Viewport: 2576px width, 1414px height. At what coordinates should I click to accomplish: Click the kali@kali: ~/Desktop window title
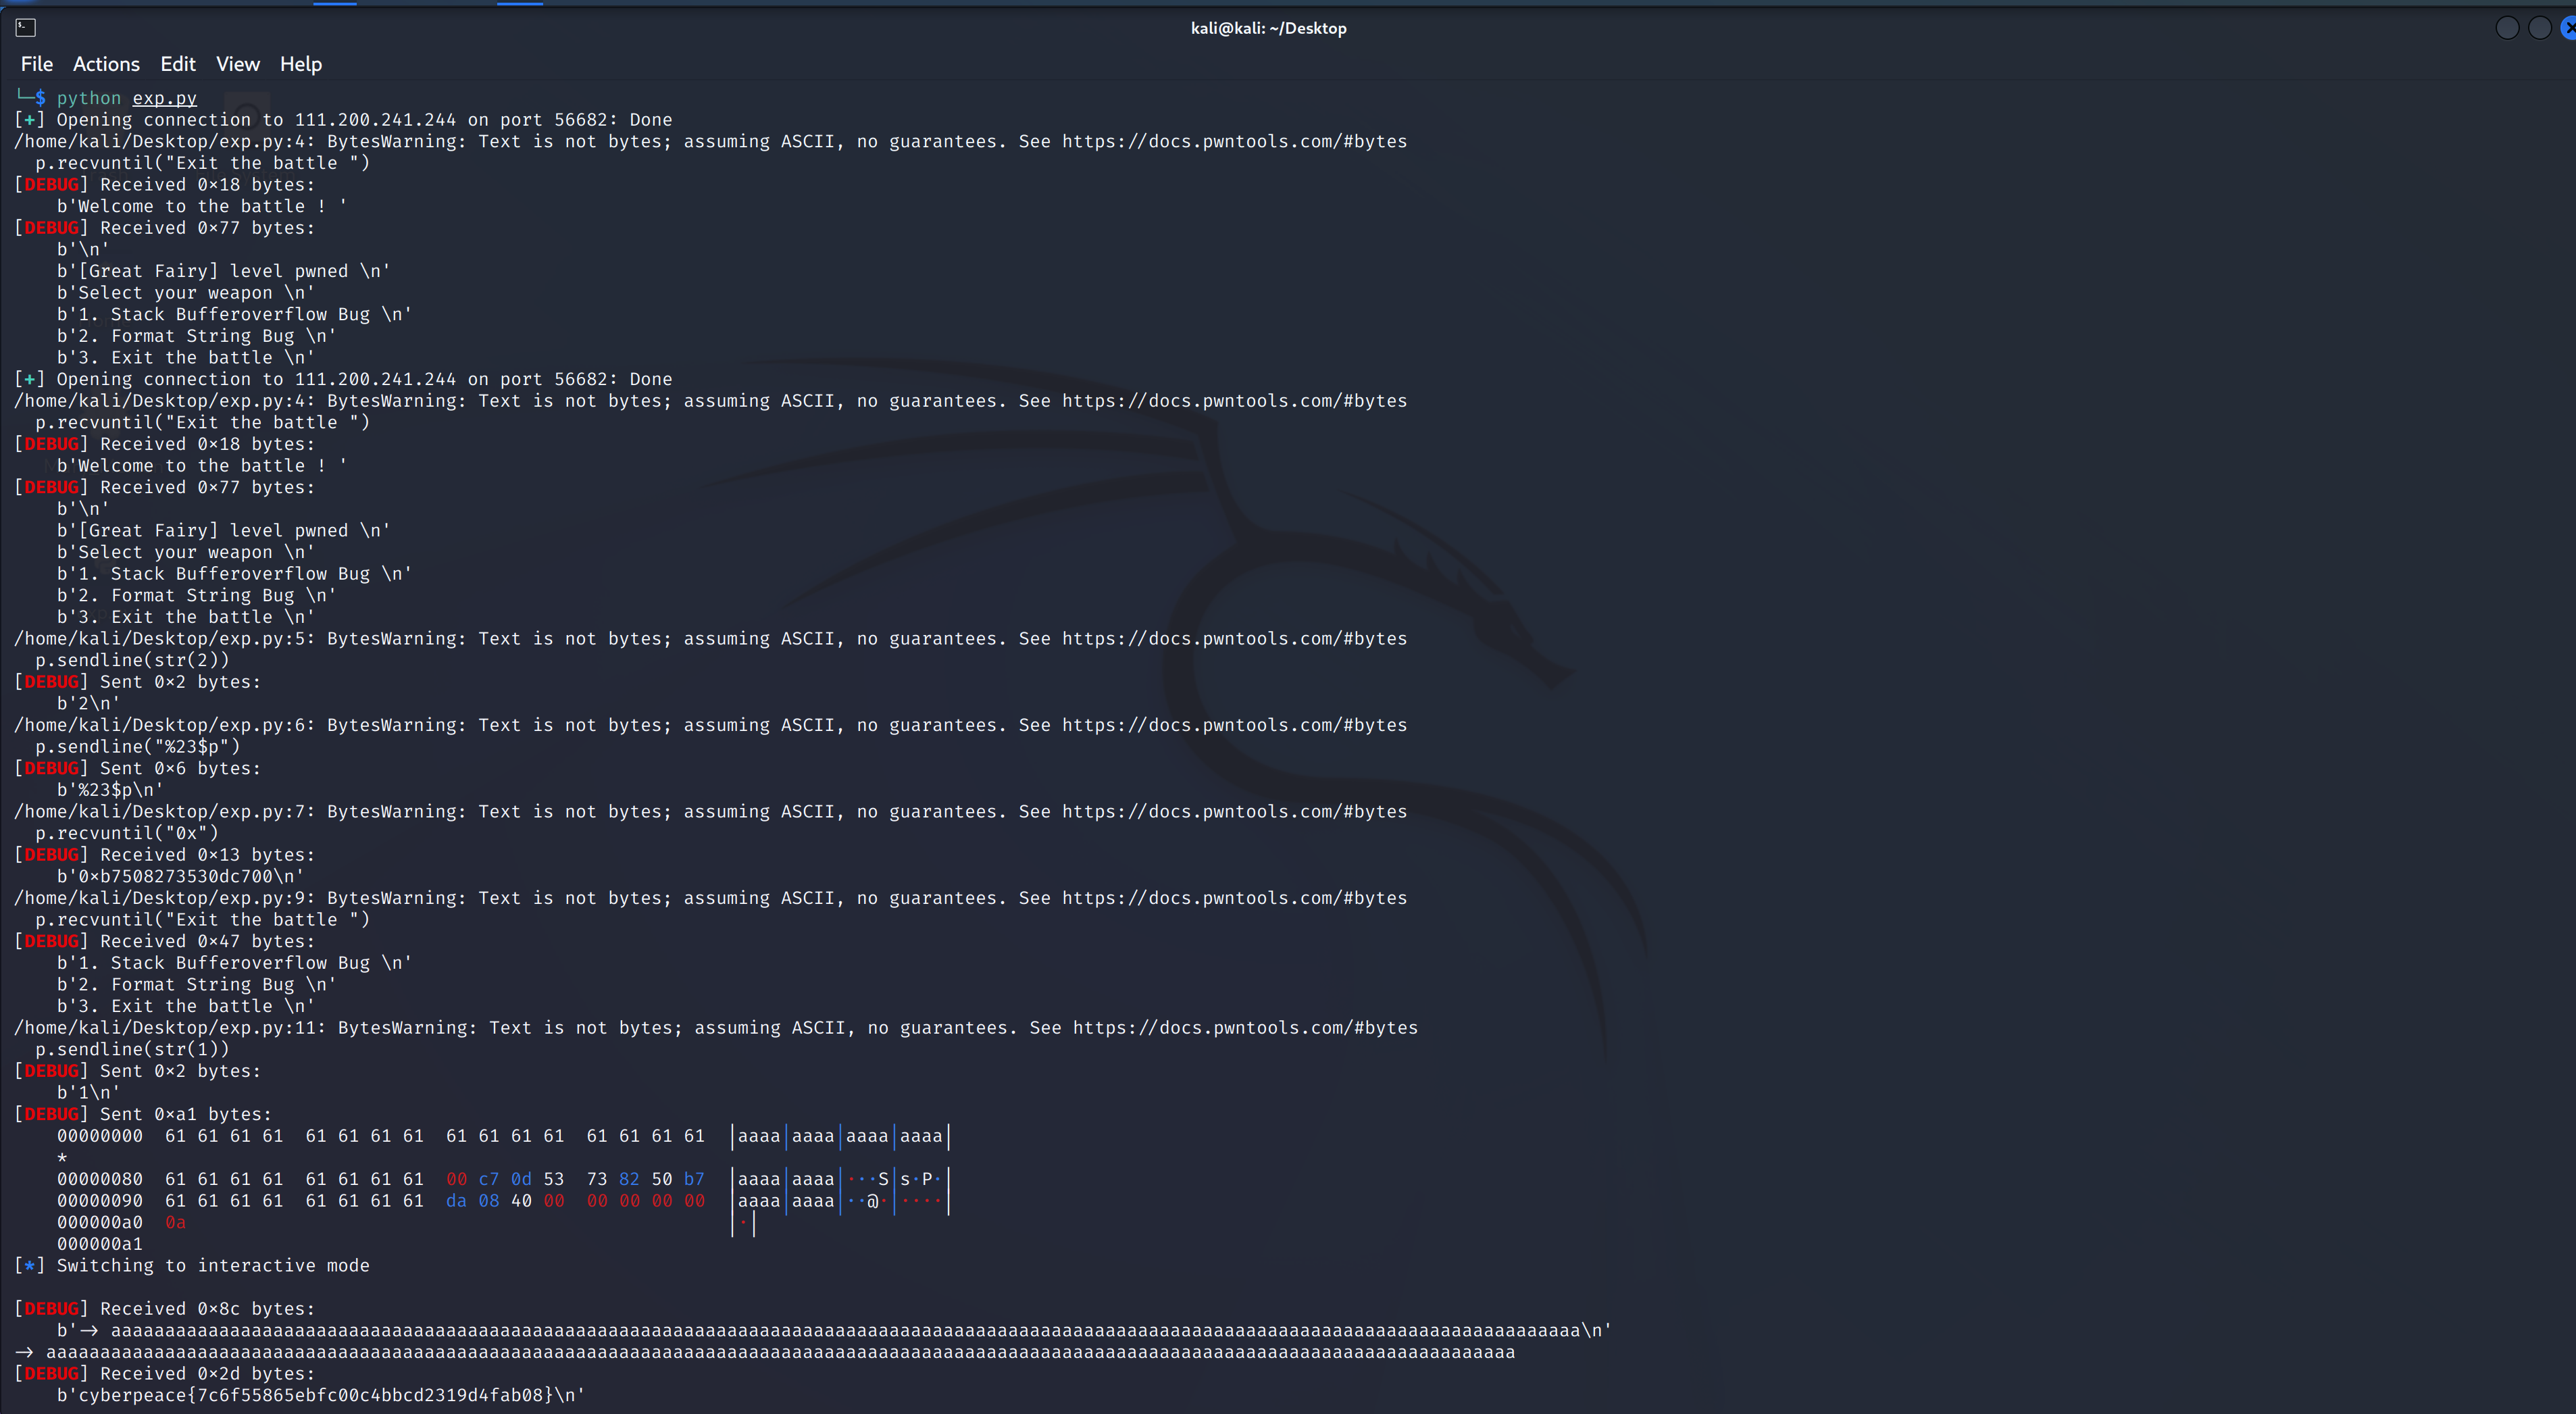[x=1268, y=28]
